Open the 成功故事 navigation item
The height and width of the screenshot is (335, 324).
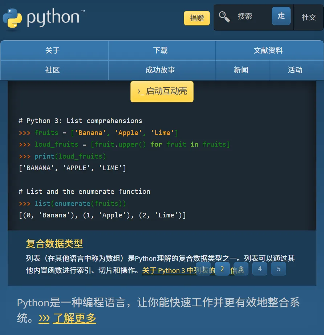[162, 70]
